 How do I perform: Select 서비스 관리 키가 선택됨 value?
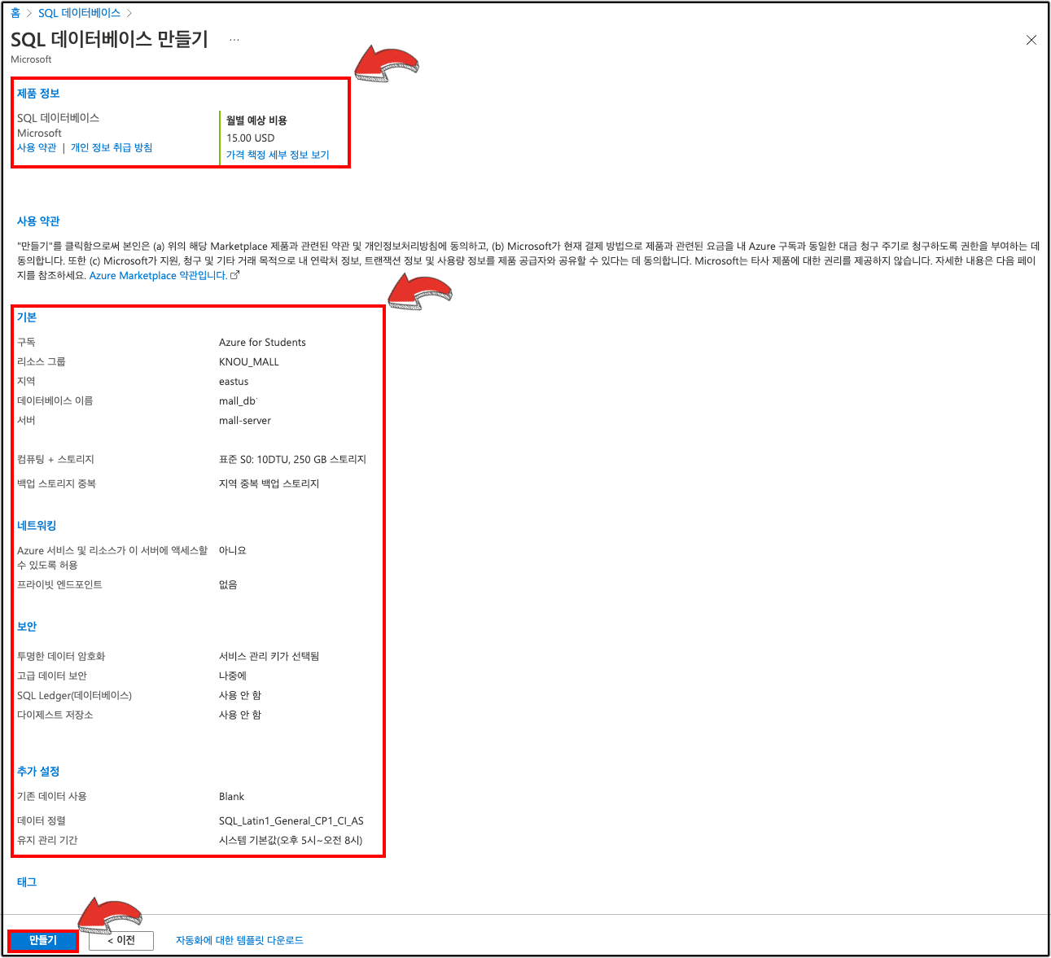[x=269, y=656]
